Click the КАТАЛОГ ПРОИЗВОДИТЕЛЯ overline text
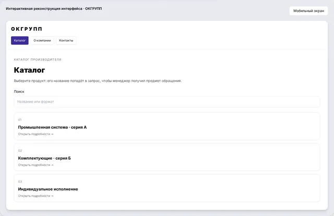334x216 pixels. 38,59
